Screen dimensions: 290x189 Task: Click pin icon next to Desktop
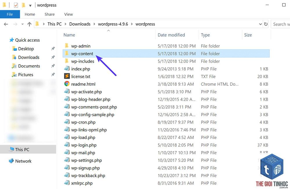53,49
